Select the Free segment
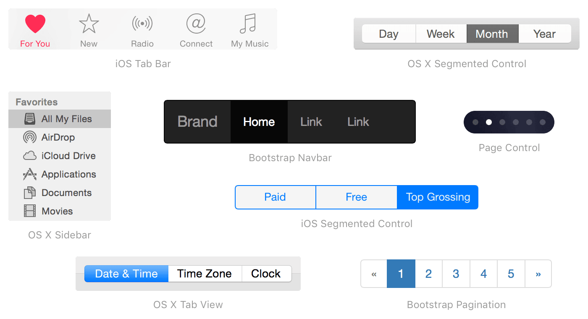 pos(356,197)
